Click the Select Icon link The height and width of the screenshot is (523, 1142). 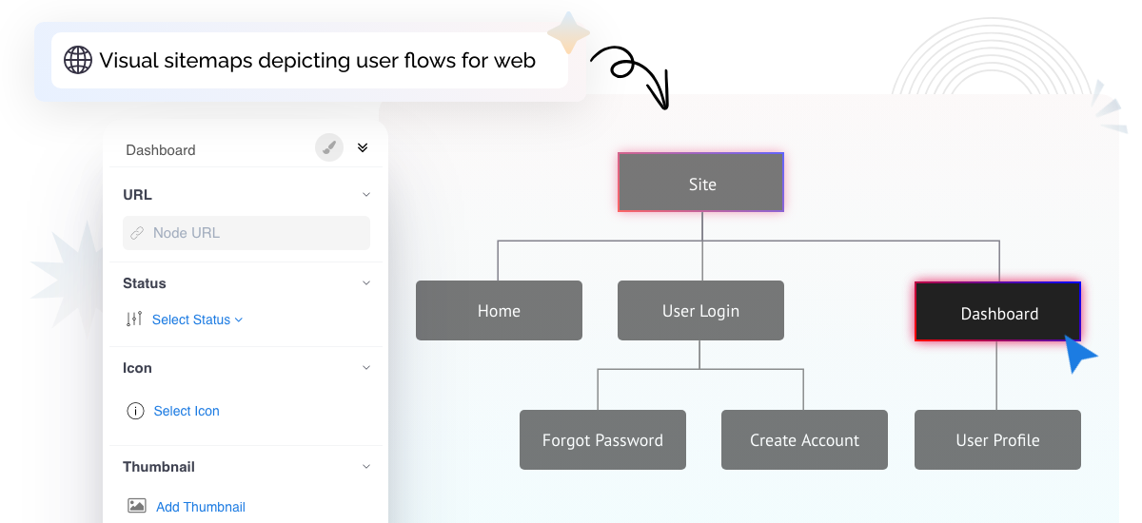coord(187,411)
